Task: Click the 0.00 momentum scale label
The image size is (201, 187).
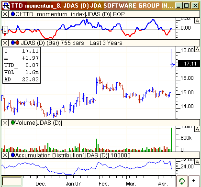Action: pyautogui.click(x=186, y=28)
